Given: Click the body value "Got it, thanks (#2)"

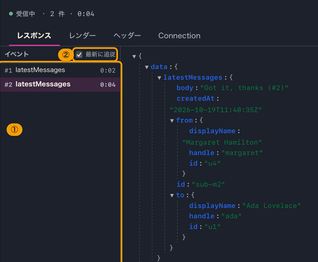Looking at the screenshot, I should pyautogui.click(x=244, y=88).
